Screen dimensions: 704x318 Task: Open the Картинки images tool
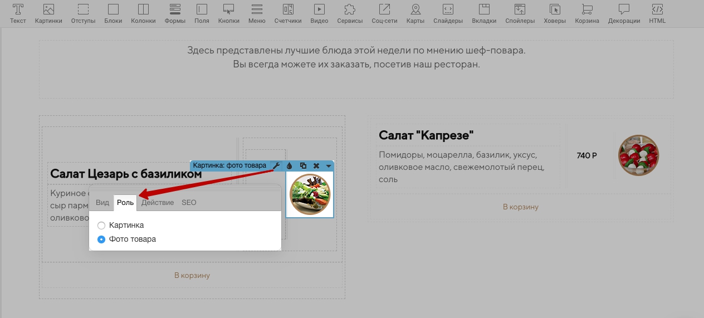click(x=48, y=13)
